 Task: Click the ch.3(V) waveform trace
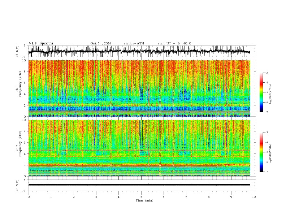139,185
